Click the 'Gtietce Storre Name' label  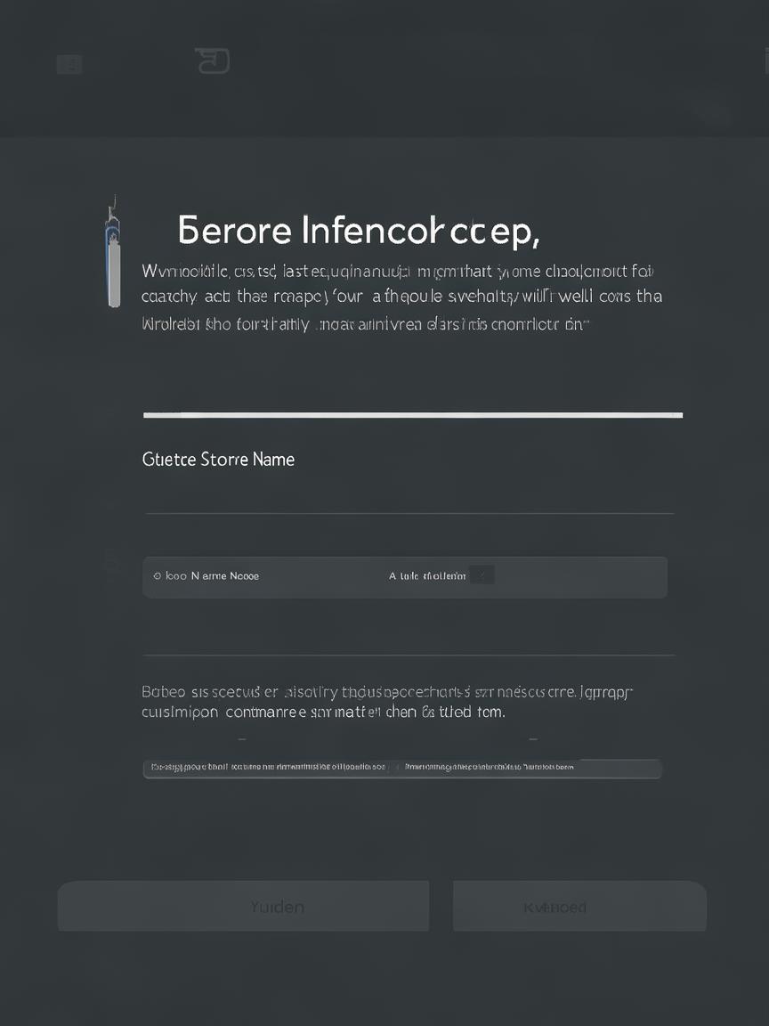(218, 460)
